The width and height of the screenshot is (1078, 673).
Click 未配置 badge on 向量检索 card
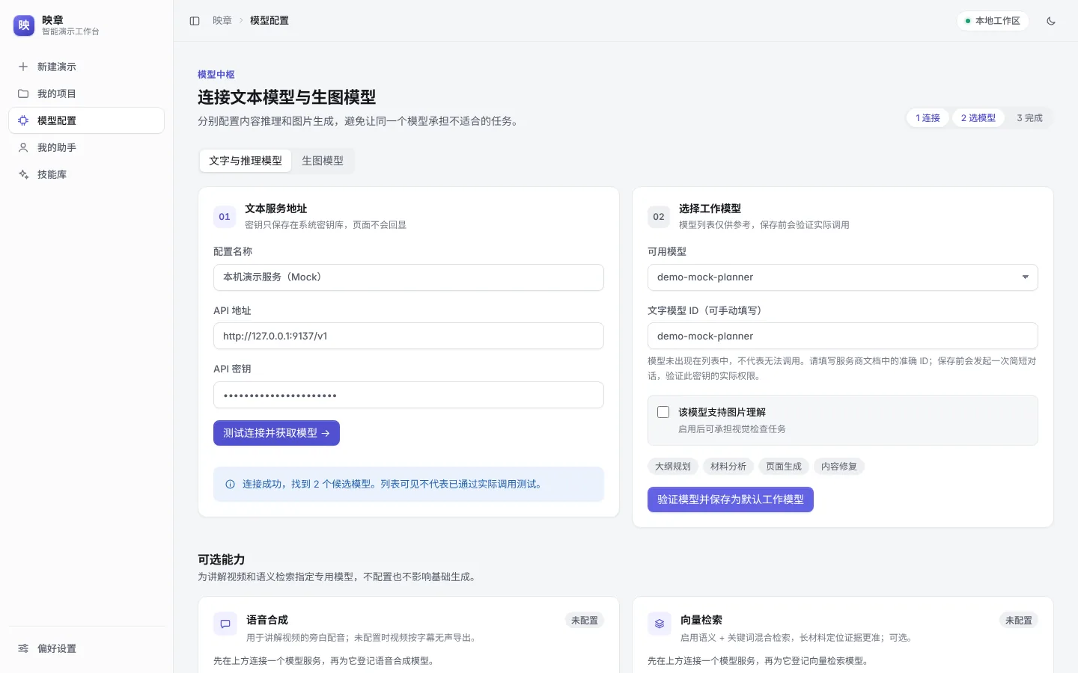[1019, 621]
